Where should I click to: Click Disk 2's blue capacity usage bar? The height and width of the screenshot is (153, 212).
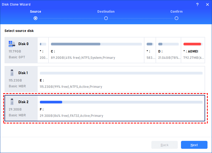tap(51, 102)
